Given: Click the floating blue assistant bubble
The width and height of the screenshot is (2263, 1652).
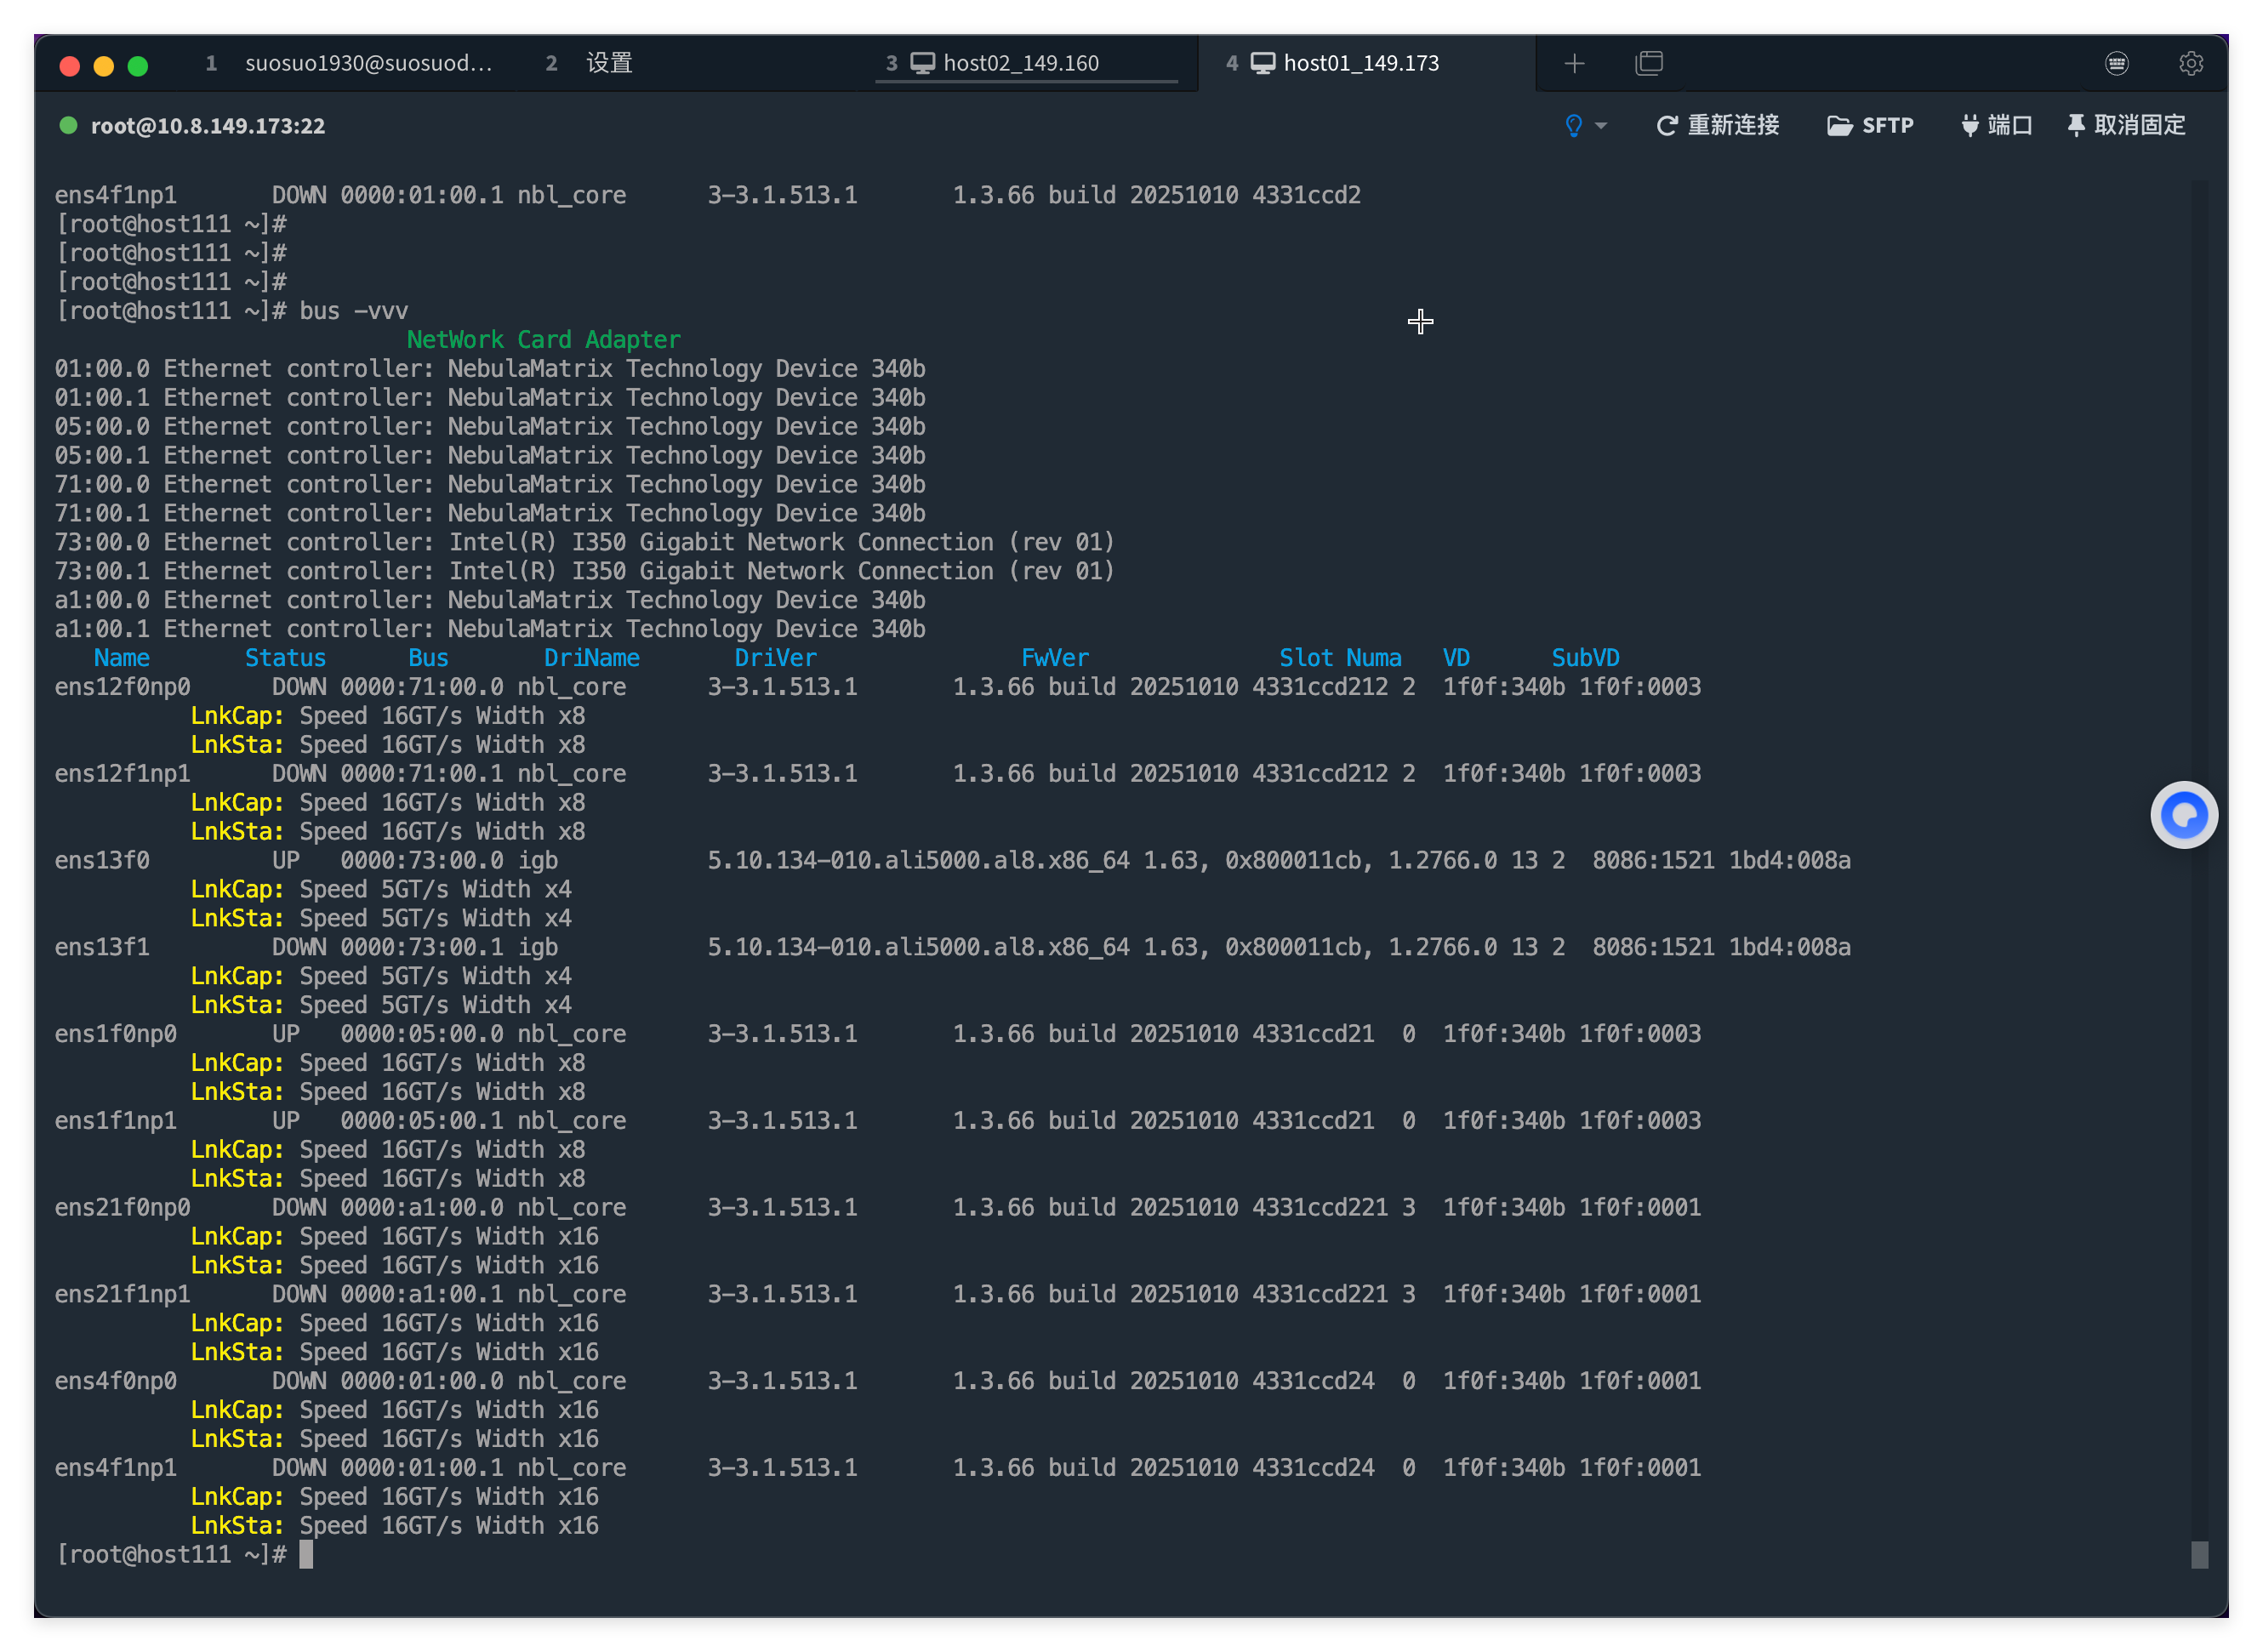Looking at the screenshot, I should coord(2183,815).
